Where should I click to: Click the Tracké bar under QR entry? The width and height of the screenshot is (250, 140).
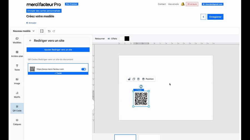pyautogui.click(x=58, y=73)
